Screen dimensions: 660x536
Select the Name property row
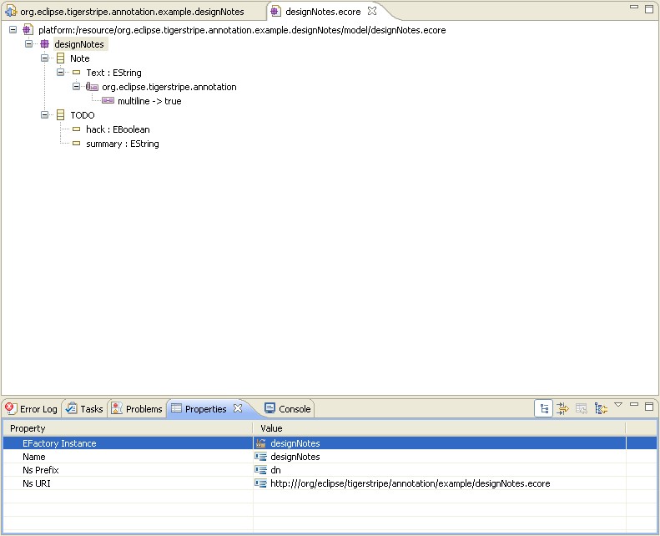point(330,457)
